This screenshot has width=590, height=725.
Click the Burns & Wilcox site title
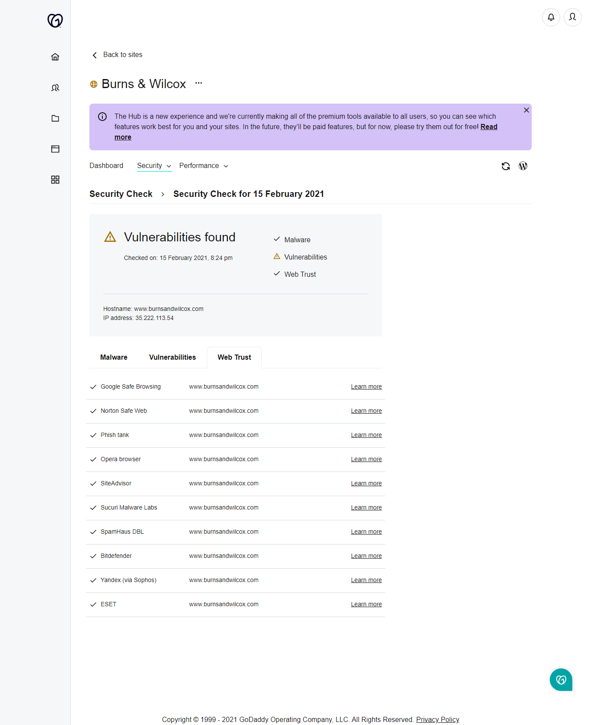pos(144,84)
